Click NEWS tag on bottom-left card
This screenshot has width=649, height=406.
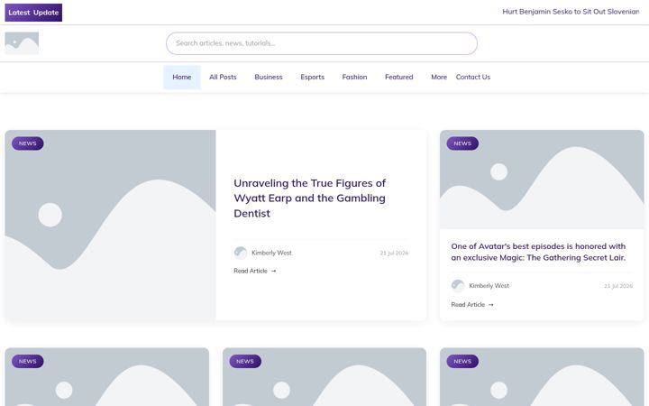(28, 361)
